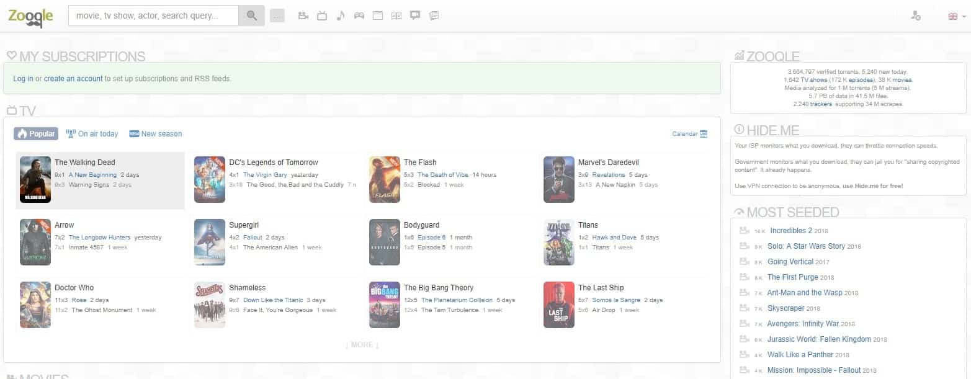Image resolution: width=971 pixels, height=379 pixels.
Task: Open the books category icon
Action: pyautogui.click(x=396, y=16)
